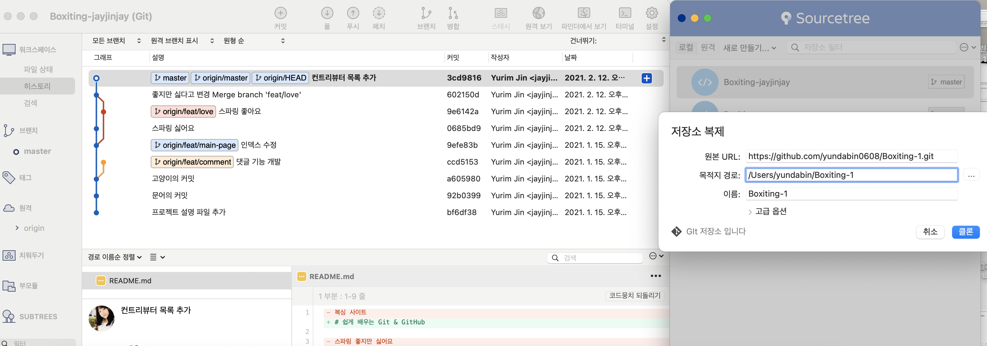Open the New (새로 만들기...) dropdown
Image resolution: width=987 pixels, height=346 pixels.
(749, 48)
